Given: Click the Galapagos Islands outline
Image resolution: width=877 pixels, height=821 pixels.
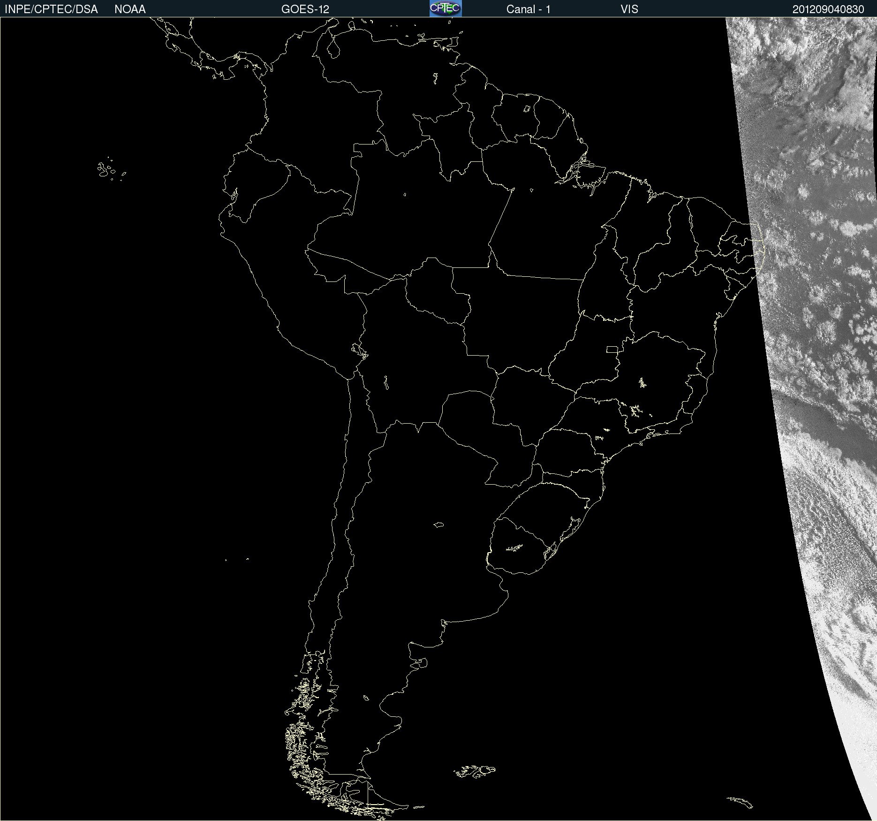Looking at the screenshot, I should (x=111, y=169).
